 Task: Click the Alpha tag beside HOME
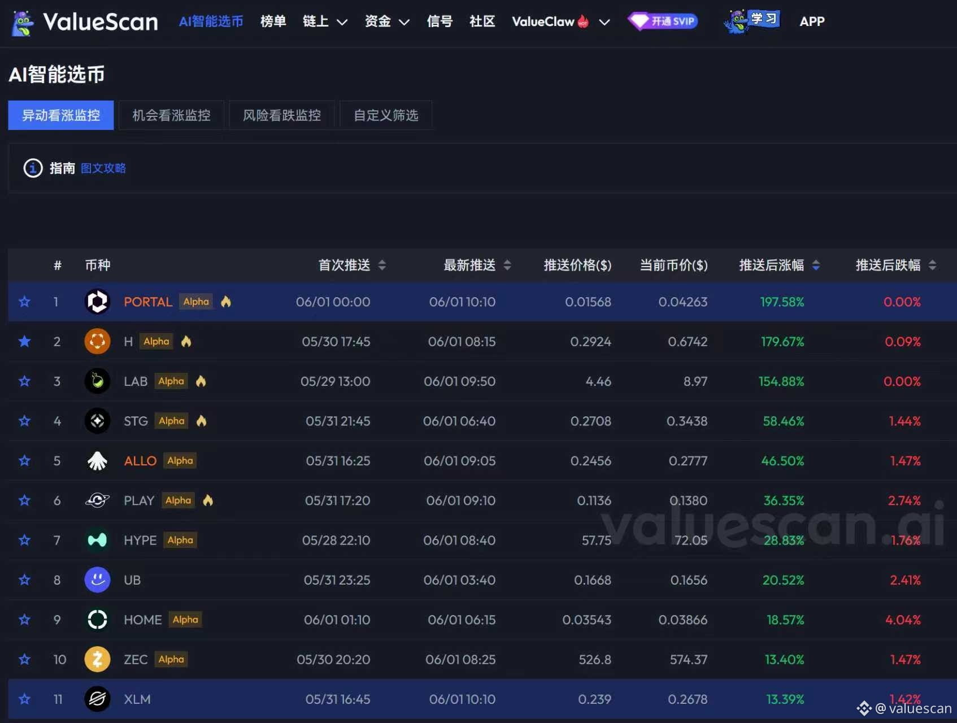tap(185, 620)
